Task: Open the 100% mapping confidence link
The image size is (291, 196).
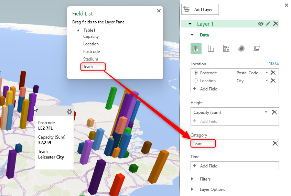Action: (274, 64)
